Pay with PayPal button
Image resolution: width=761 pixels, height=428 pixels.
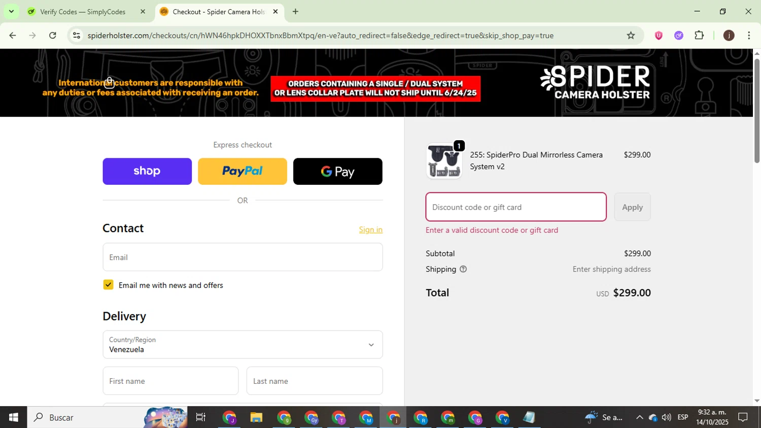tap(243, 171)
